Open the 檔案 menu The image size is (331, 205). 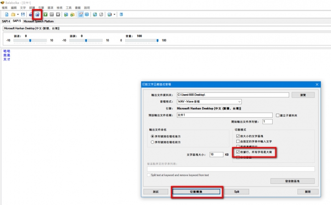click(5, 8)
